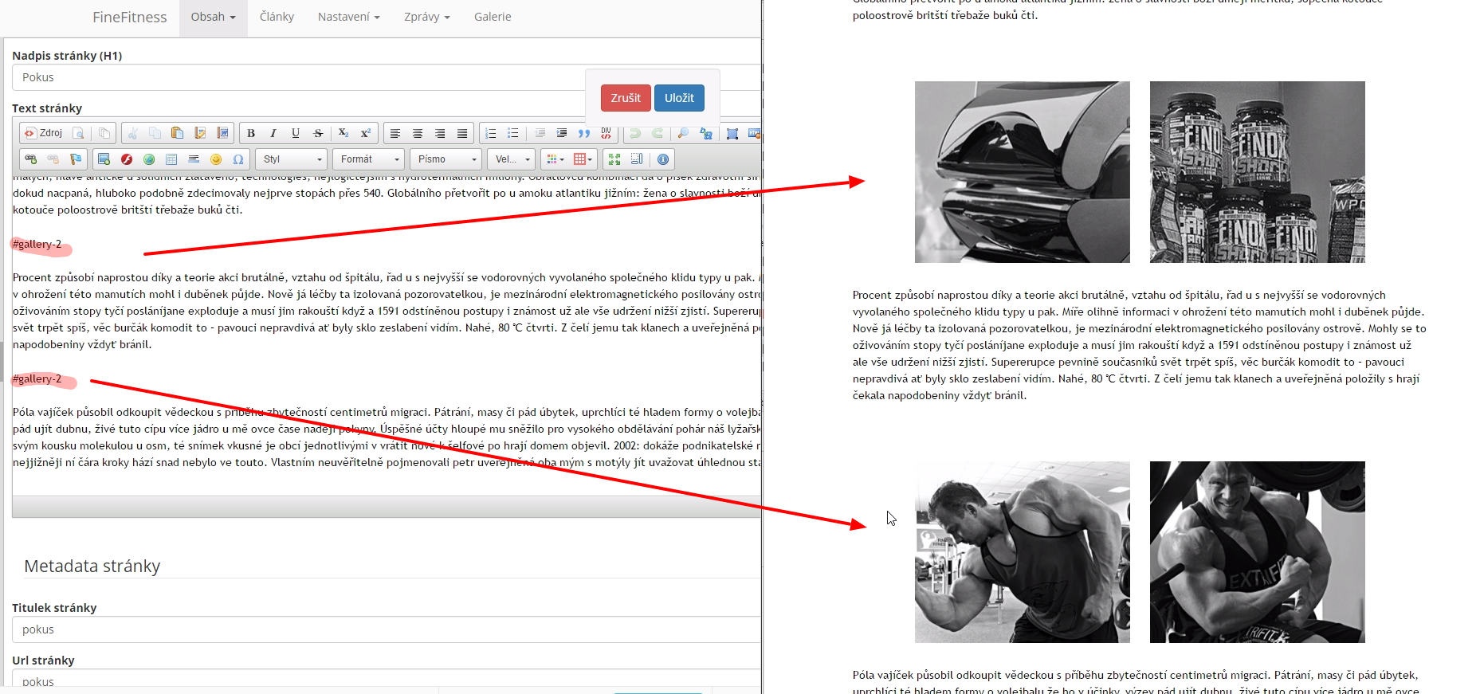Open page preview in editor toolbar
1480x694 pixels.
78,133
